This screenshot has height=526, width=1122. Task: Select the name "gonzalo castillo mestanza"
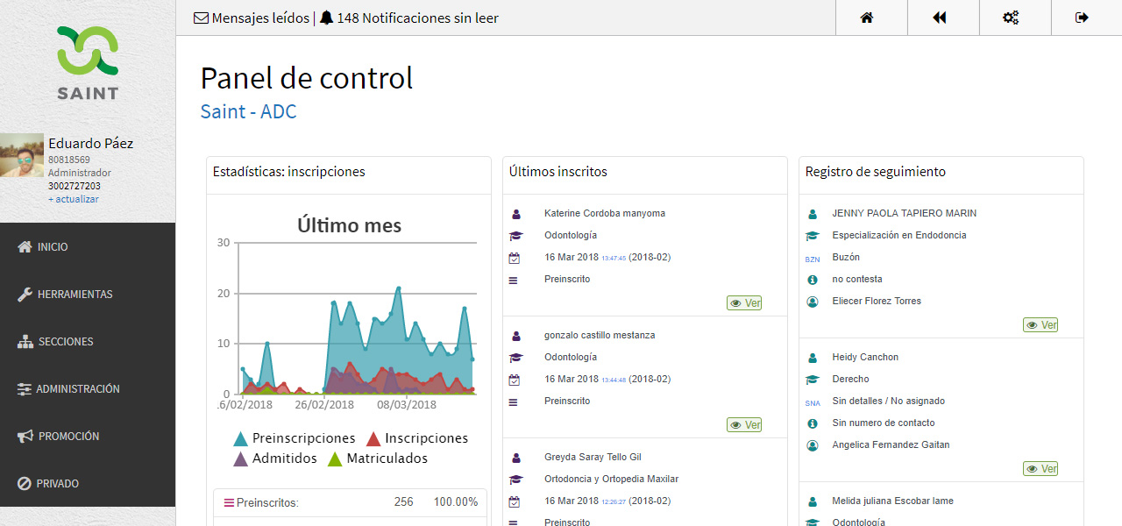[600, 336]
